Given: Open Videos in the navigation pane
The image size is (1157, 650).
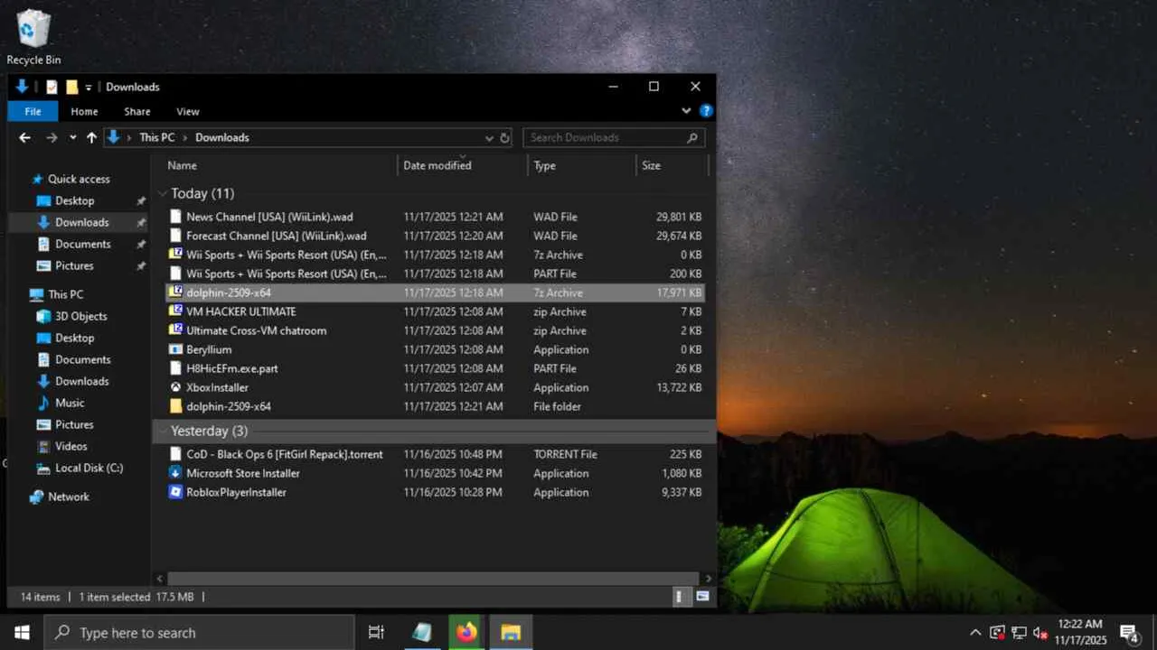Looking at the screenshot, I should 71,446.
